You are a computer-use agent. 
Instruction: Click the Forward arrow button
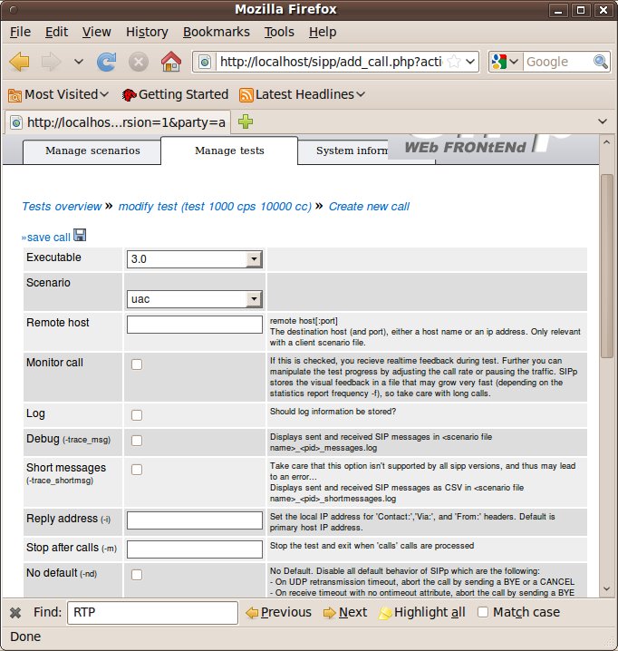[51, 62]
